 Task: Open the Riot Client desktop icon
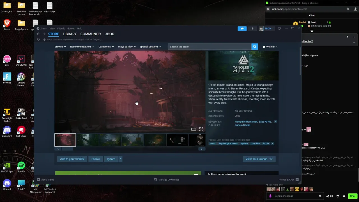point(21,132)
